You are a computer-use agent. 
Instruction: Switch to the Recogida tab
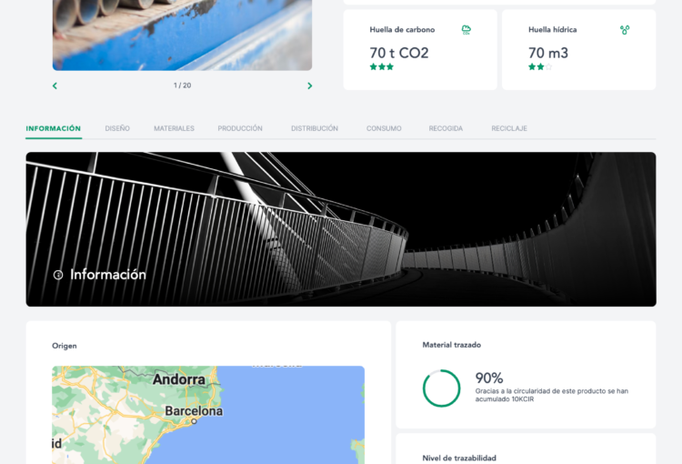446,128
